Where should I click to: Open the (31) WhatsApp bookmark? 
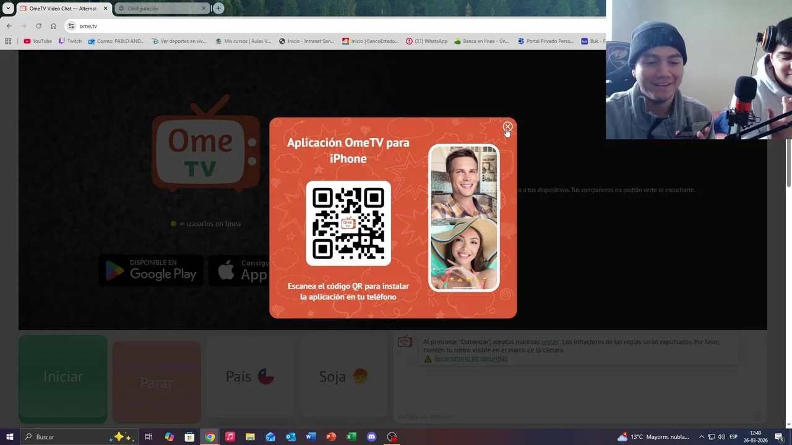tap(427, 41)
